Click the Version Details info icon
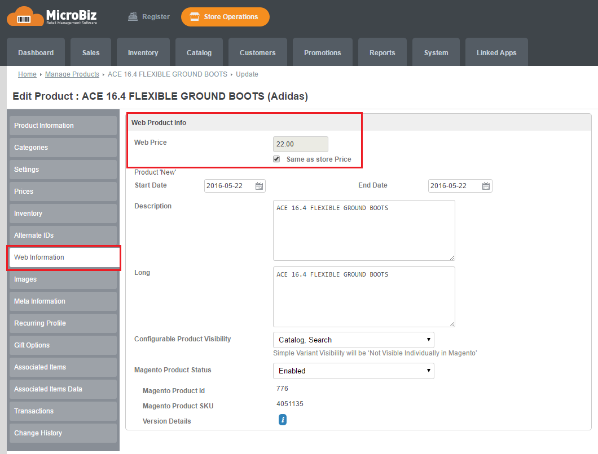The image size is (598, 454). coord(282,420)
